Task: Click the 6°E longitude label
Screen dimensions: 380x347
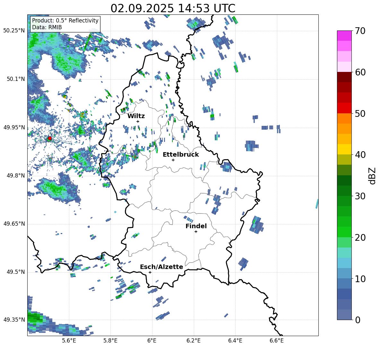Action: [152, 341]
